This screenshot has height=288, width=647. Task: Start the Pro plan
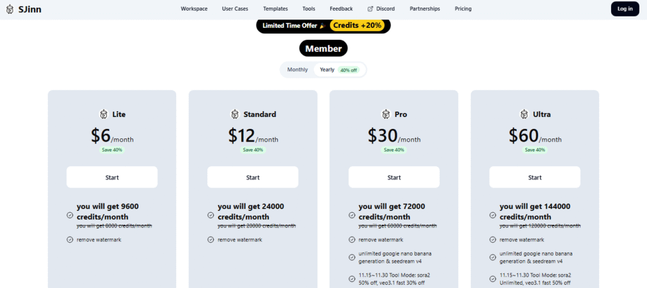pyautogui.click(x=394, y=177)
